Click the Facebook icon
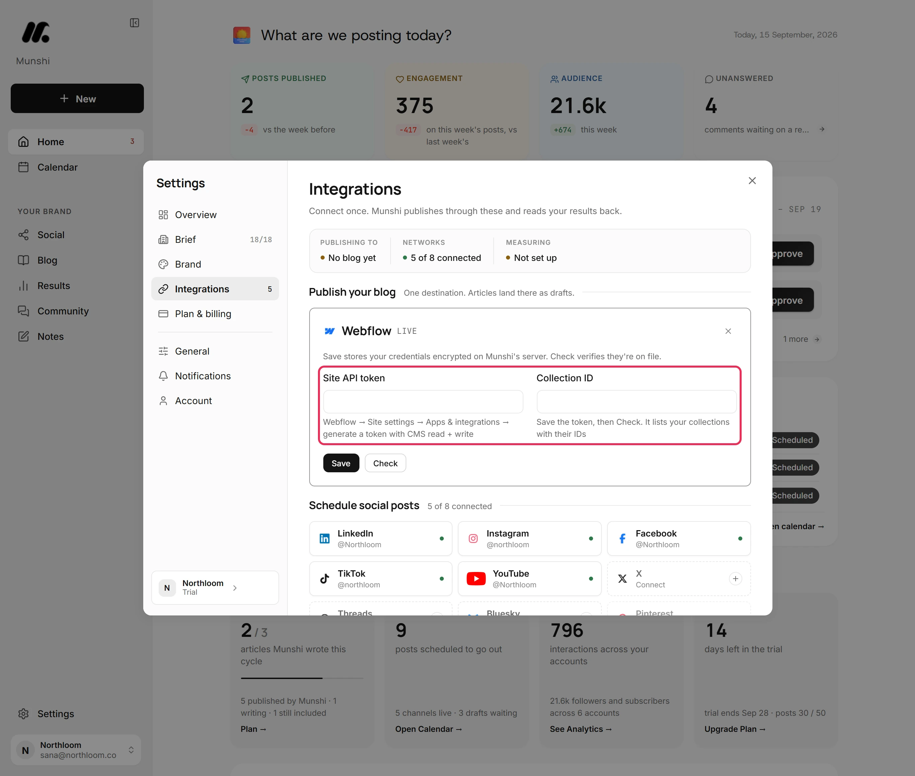The image size is (915, 776). tap(622, 539)
